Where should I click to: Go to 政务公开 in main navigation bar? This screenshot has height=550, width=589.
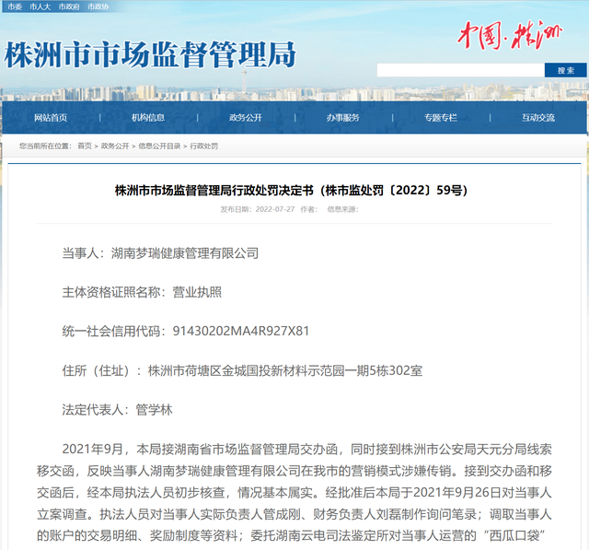(246, 118)
